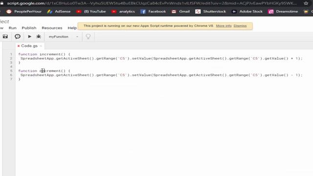The width and height of the screenshot is (313, 176).
Task: Click the lightbulb hint icon in toolbar
Action: [88, 37]
